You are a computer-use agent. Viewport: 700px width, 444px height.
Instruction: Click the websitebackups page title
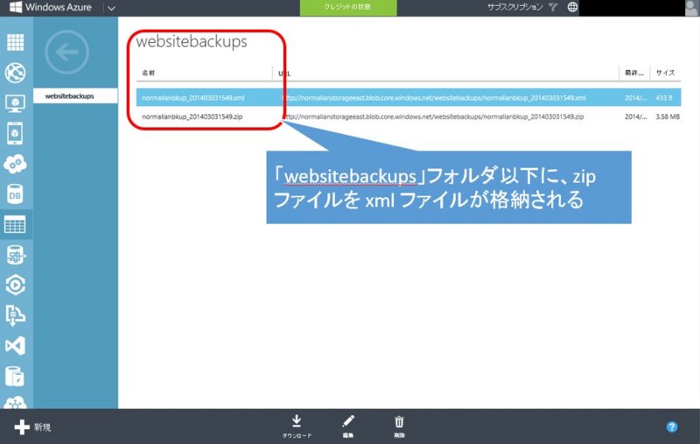[192, 41]
